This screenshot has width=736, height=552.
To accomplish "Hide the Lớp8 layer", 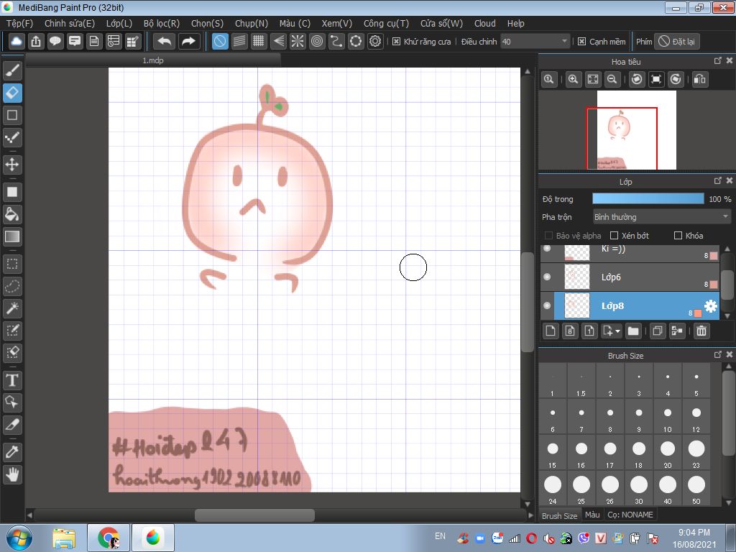I will 547,305.
